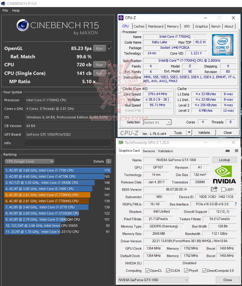Click the GPU-Z title bar app icon

[121, 142]
